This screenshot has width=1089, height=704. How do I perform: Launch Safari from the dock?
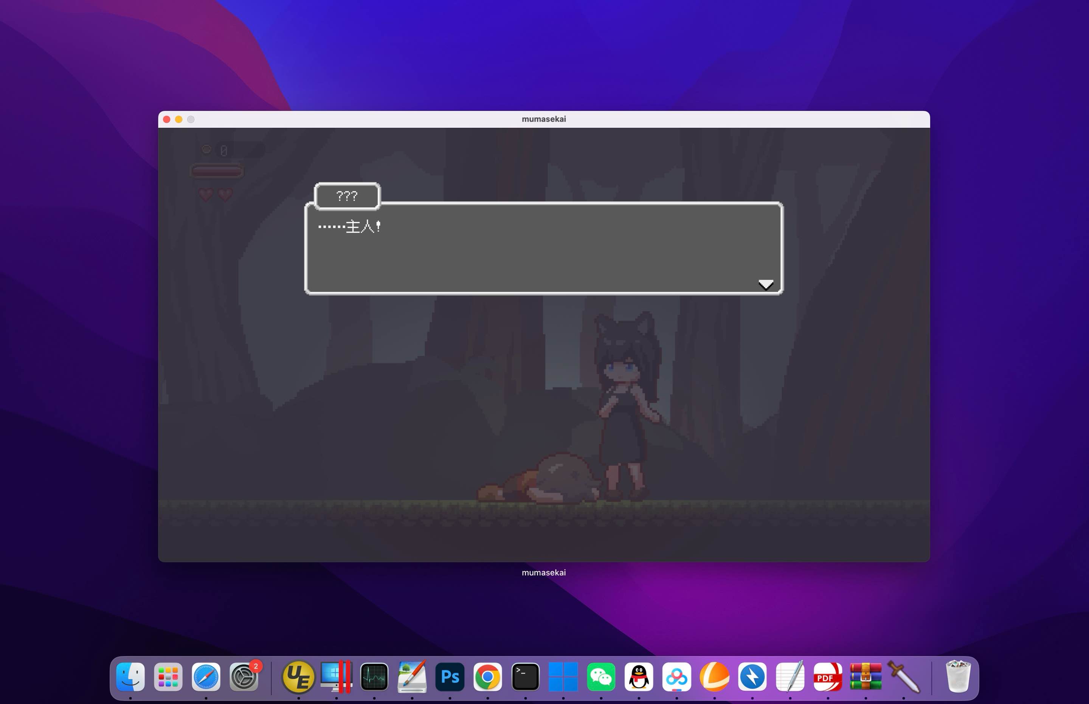[206, 676]
